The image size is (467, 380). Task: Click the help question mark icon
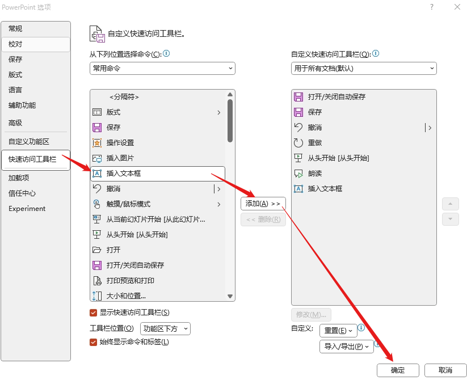coord(432,7)
